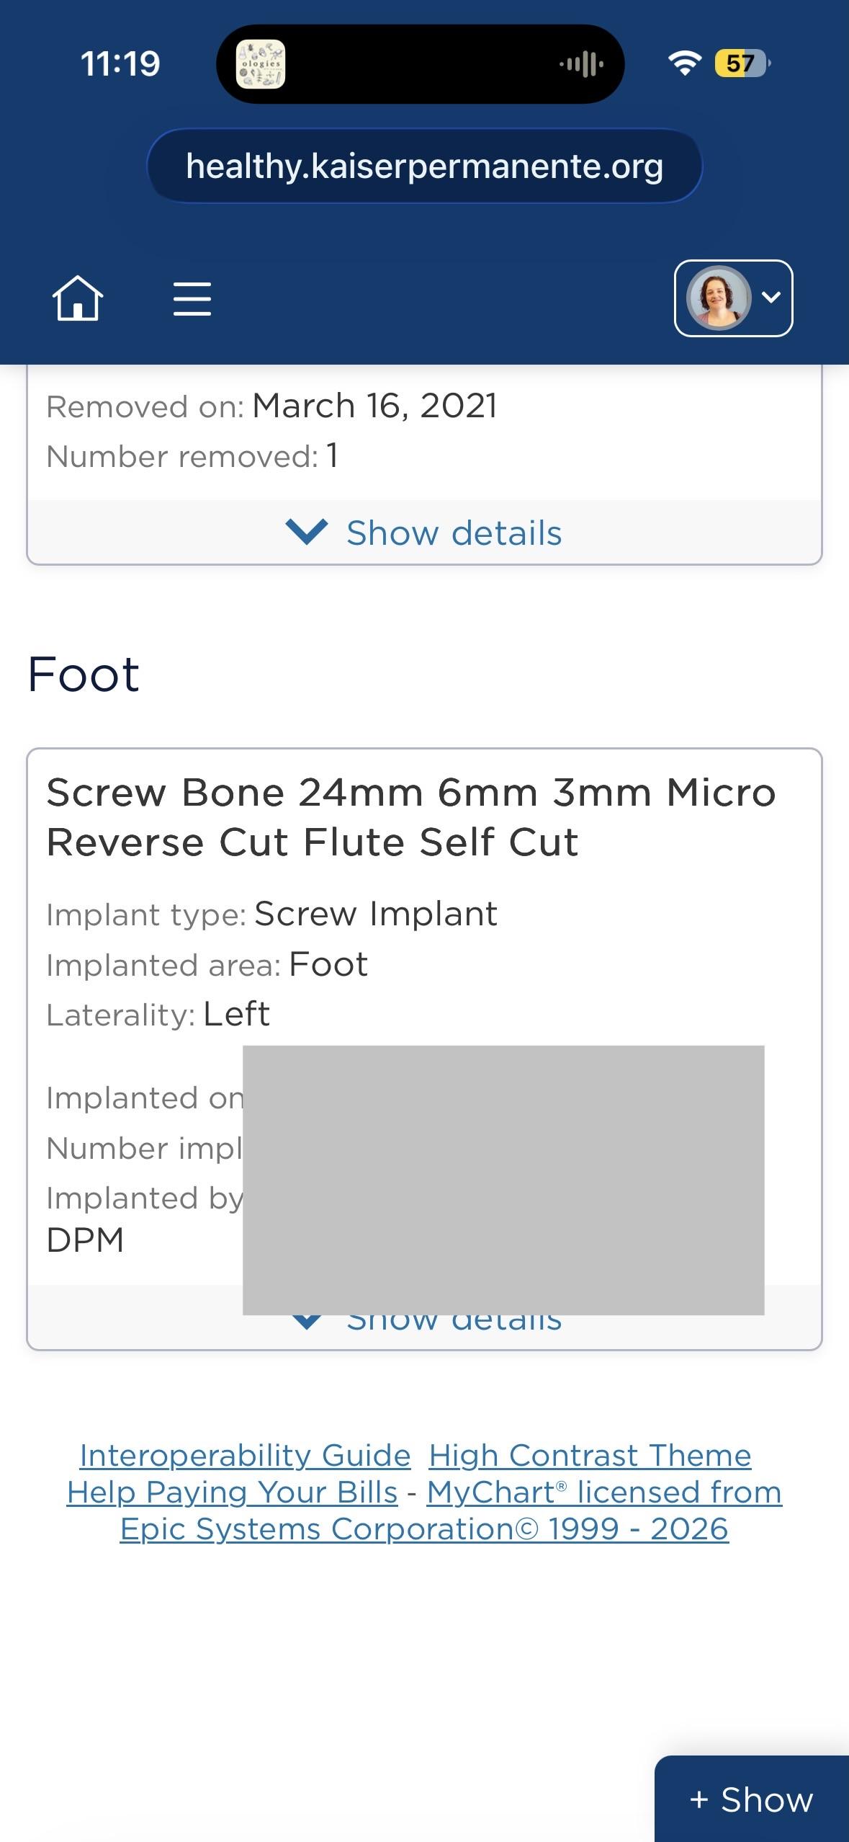
Task: Tap the Ologies app icon in Dynamic Island
Action: (261, 64)
